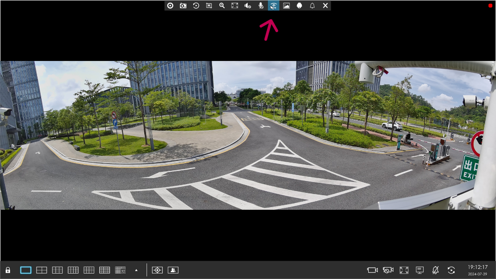Open instant playback from the channel toolbar
Image resolution: width=496 pixels, height=279 pixels.
(x=196, y=5)
